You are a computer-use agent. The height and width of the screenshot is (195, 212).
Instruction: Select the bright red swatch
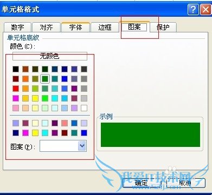tap(16, 89)
